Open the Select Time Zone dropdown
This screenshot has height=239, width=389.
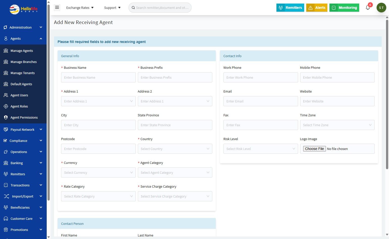click(x=337, y=125)
